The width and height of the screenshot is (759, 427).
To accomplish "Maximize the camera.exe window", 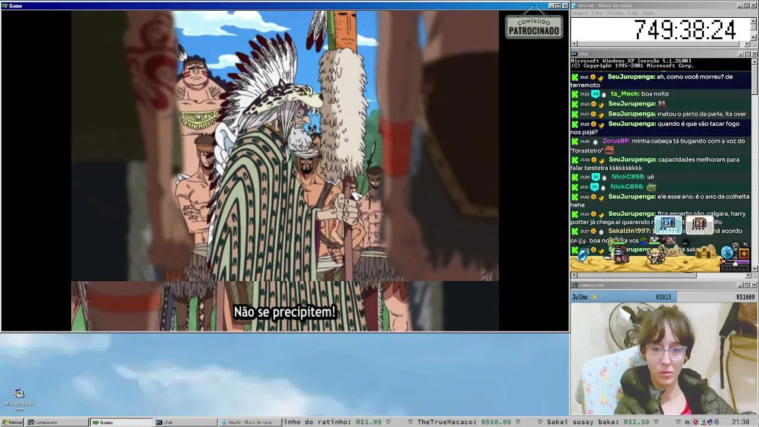I will 747,285.
